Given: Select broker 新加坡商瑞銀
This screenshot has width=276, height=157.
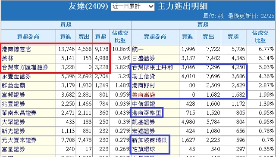Looking at the screenshot, I should click(149, 140).
